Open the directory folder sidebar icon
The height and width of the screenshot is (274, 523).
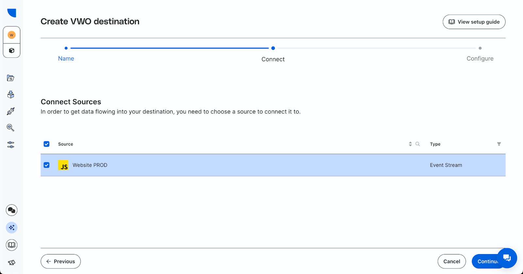[10, 78]
